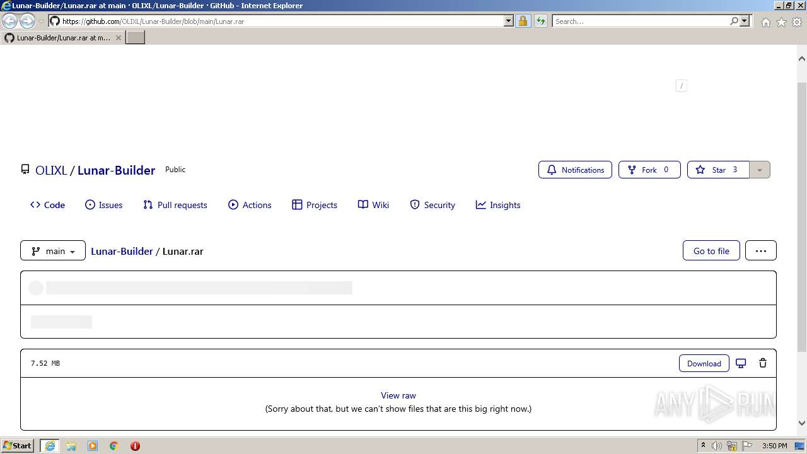The width and height of the screenshot is (807, 454).
Task: Open the Insights tab
Action: click(498, 205)
